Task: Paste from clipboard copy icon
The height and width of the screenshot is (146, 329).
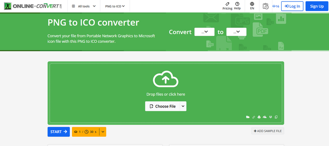Action: point(276,117)
